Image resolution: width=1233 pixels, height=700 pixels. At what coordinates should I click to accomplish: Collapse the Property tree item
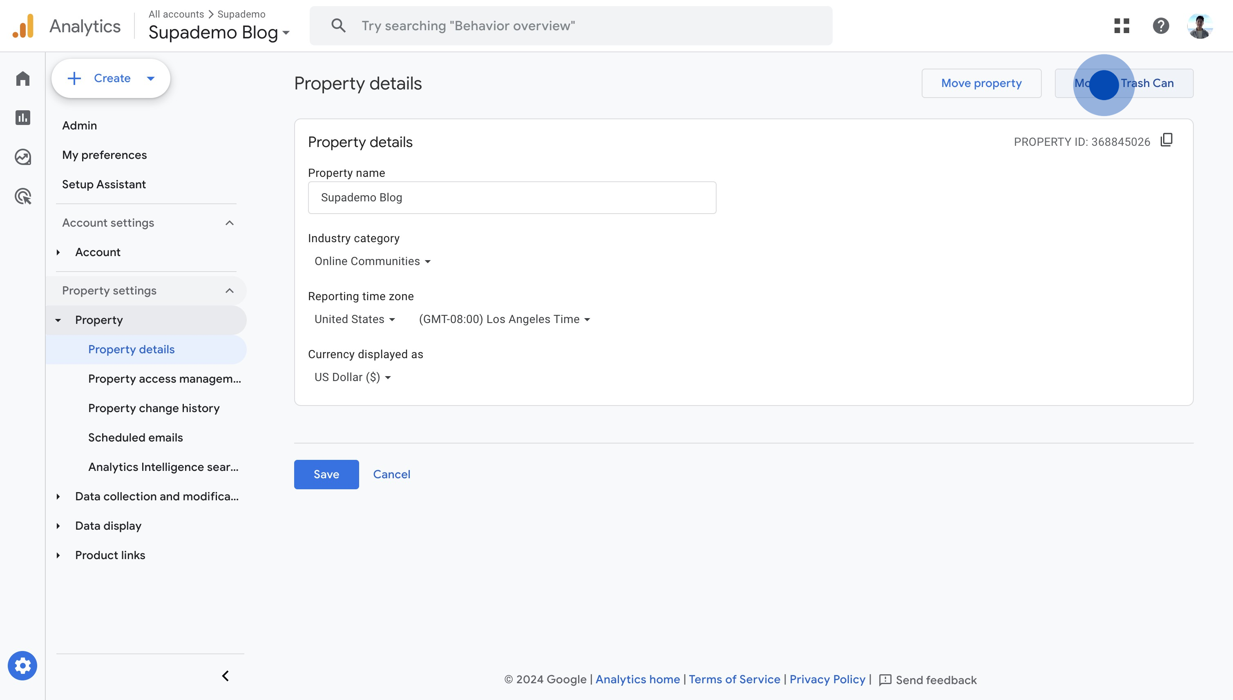click(x=58, y=320)
